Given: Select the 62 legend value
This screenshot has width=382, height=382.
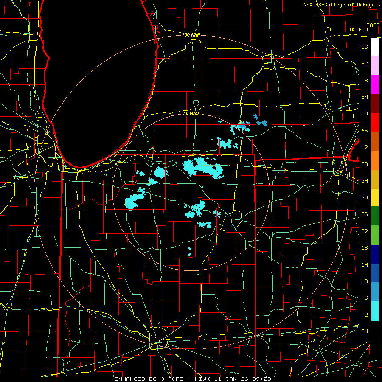Looking at the screenshot, I should tap(365, 64).
